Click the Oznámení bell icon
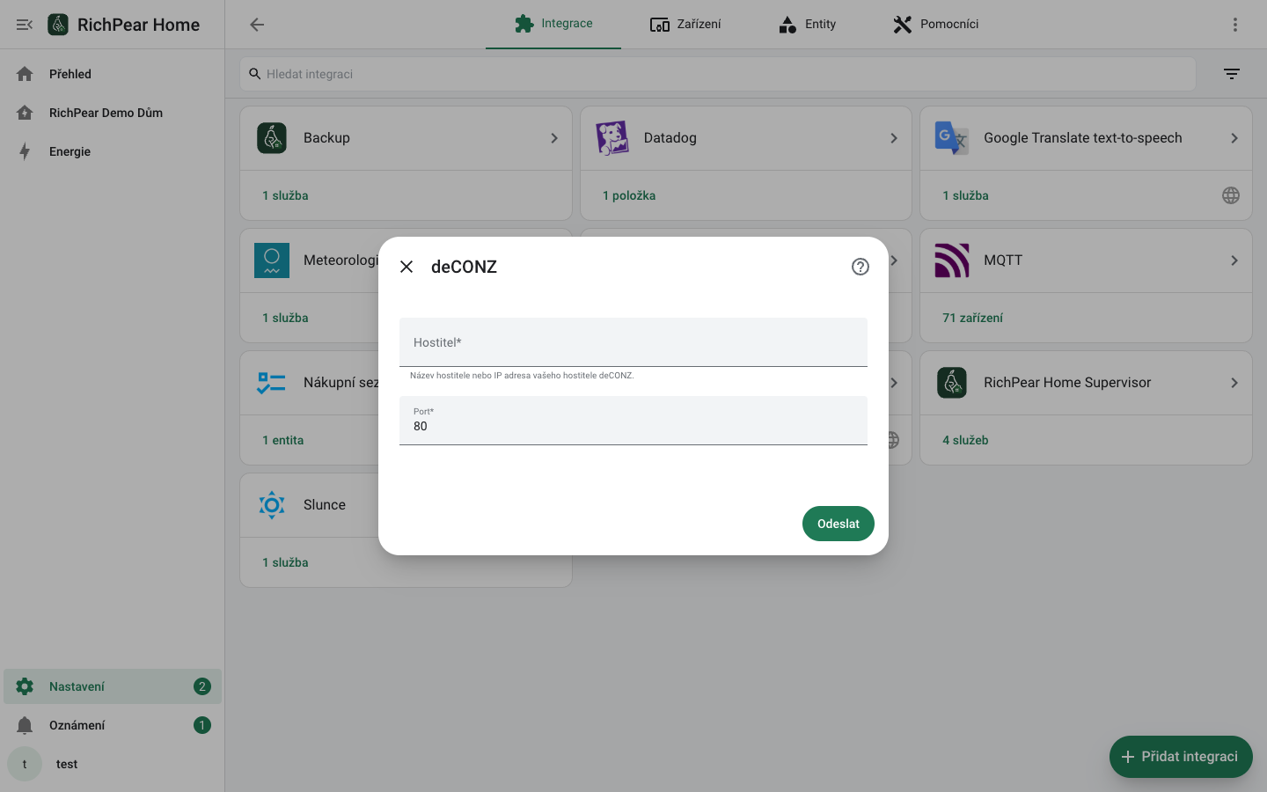This screenshot has width=1267, height=792. 25,725
